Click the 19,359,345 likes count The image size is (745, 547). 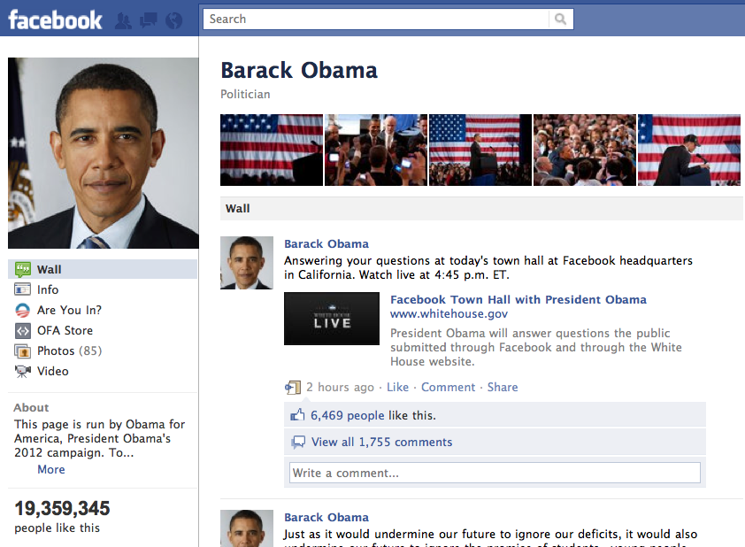click(x=62, y=509)
